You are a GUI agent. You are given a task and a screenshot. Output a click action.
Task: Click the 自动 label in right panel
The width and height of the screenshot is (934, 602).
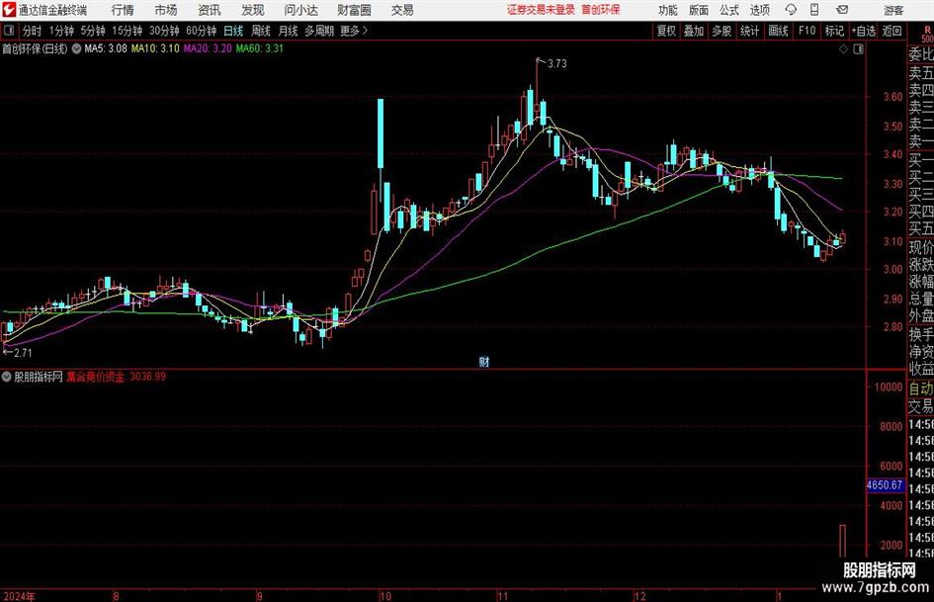(921, 389)
